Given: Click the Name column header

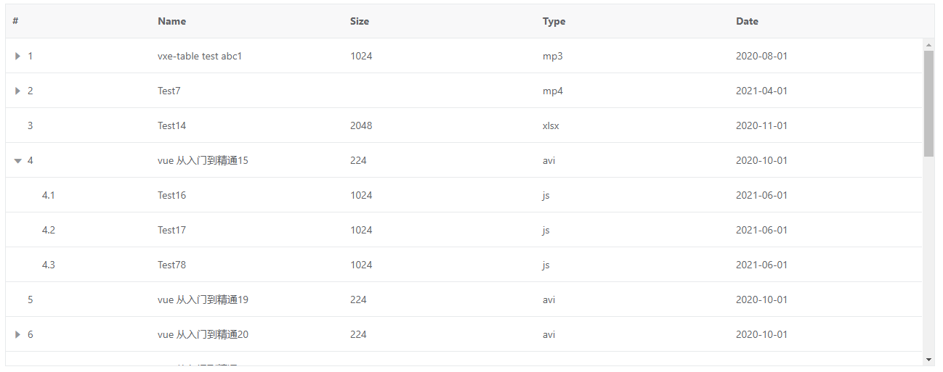Looking at the screenshot, I should [171, 21].
